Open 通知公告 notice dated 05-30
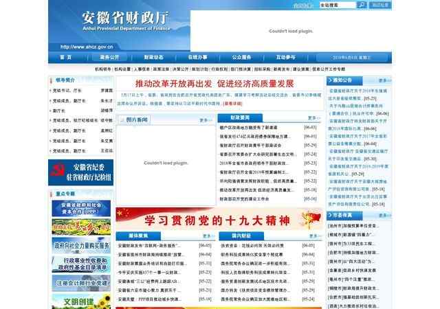The image size is (440, 309). click(x=357, y=154)
